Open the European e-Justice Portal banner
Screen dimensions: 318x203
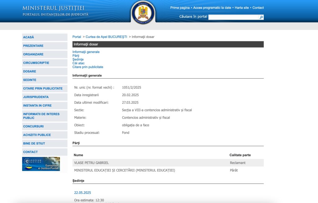coord(41,164)
